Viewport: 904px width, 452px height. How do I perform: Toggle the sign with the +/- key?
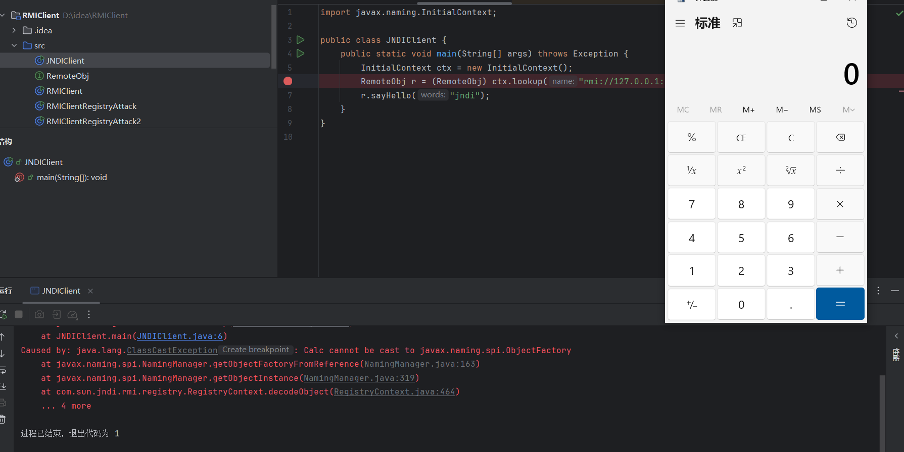click(691, 304)
